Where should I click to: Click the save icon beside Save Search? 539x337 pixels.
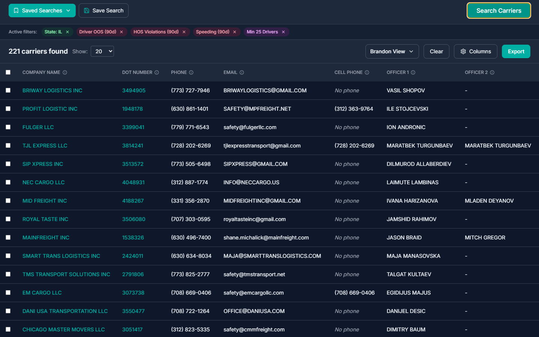point(87,11)
